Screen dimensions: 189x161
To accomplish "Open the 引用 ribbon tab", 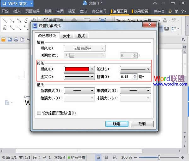I will [48, 11].
